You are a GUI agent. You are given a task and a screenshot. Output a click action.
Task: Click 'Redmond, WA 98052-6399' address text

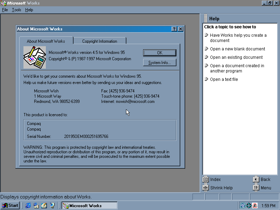click(57, 101)
